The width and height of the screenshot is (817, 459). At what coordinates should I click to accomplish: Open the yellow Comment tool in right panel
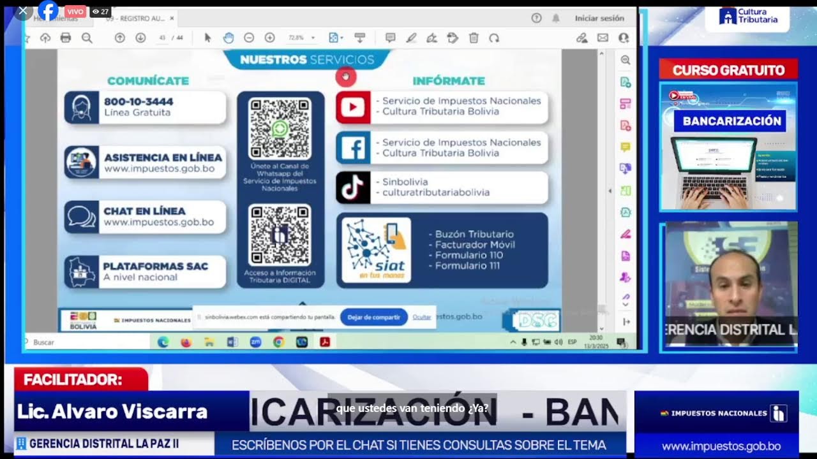pyautogui.click(x=626, y=147)
